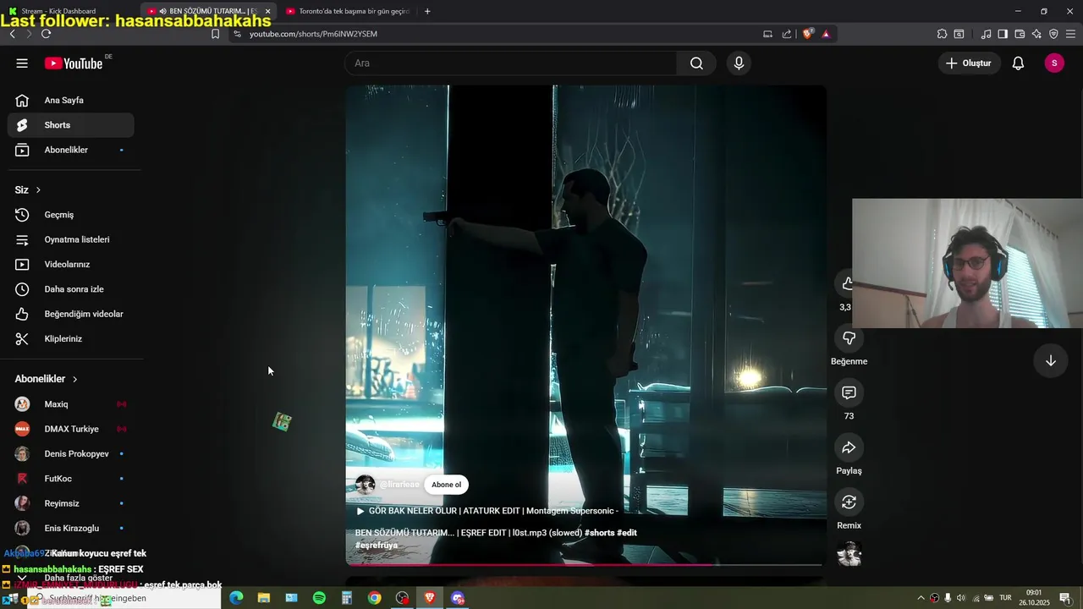This screenshot has width=1083, height=609.
Task: Open the DMAX Turkiye channel
Action: pyautogui.click(x=71, y=429)
